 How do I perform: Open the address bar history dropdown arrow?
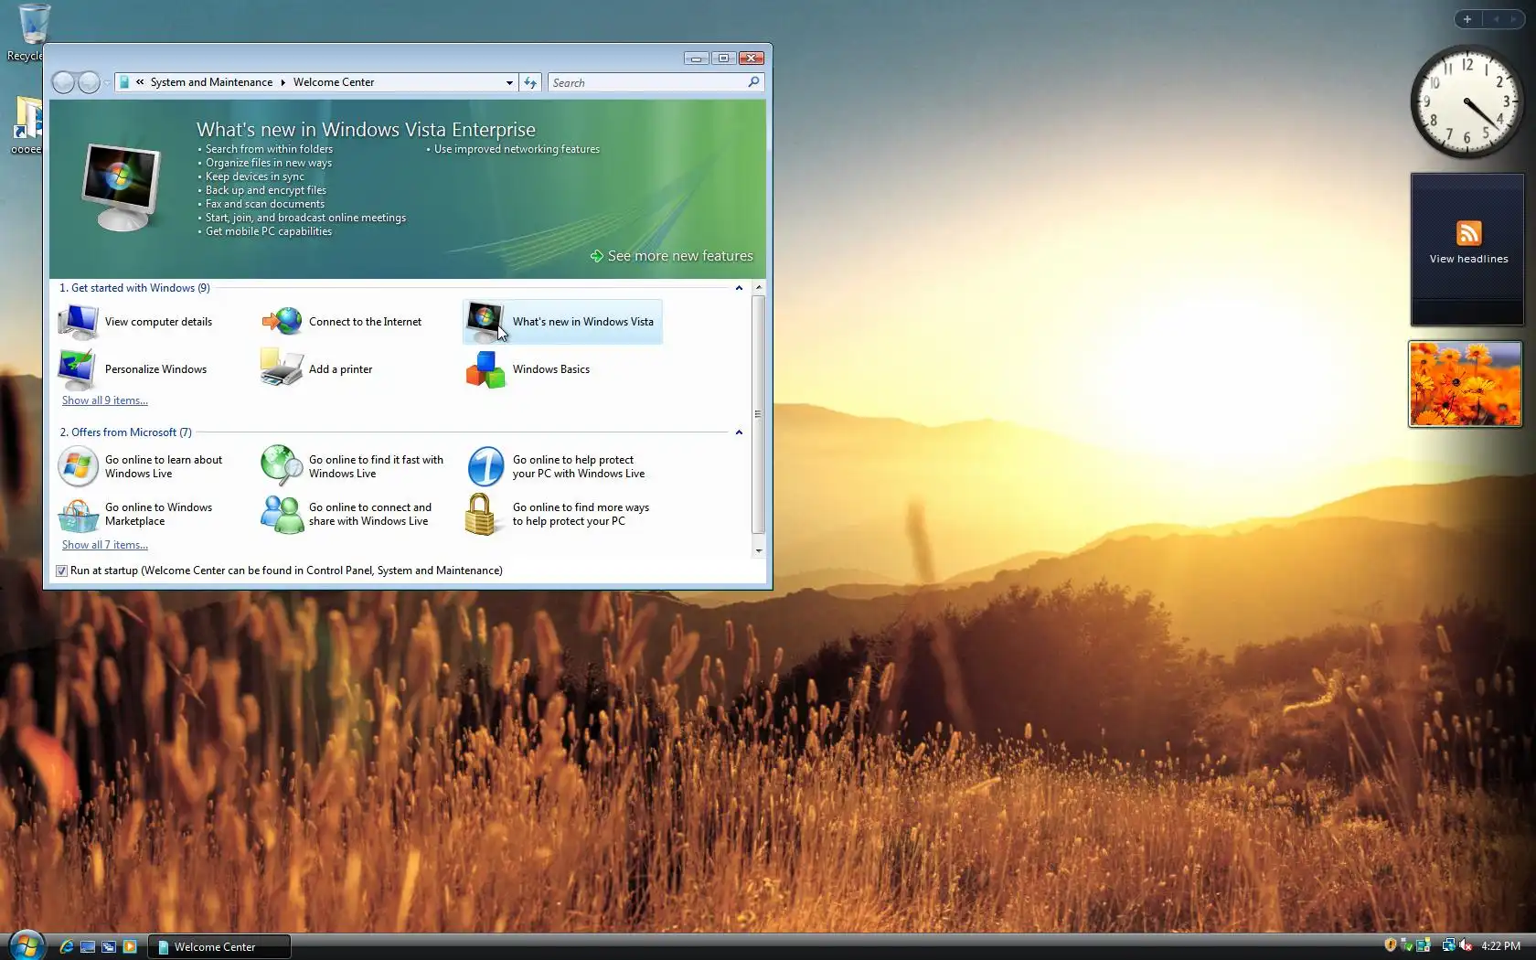(x=509, y=82)
